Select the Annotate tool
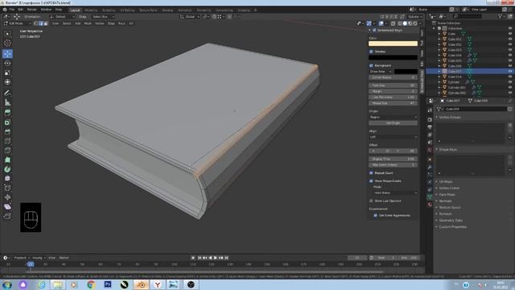Image resolution: width=515 pixels, height=290 pixels. (7, 93)
